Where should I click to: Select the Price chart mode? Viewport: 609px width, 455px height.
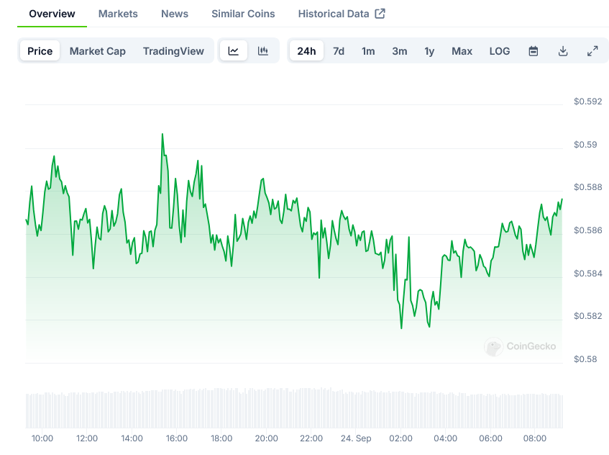(40, 51)
